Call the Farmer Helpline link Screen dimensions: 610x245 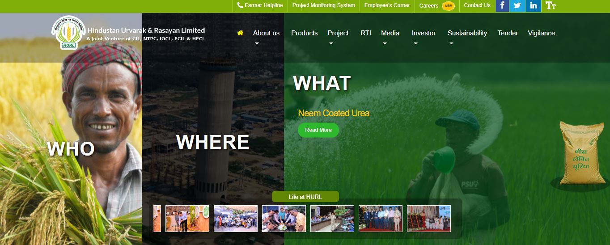point(260,5)
